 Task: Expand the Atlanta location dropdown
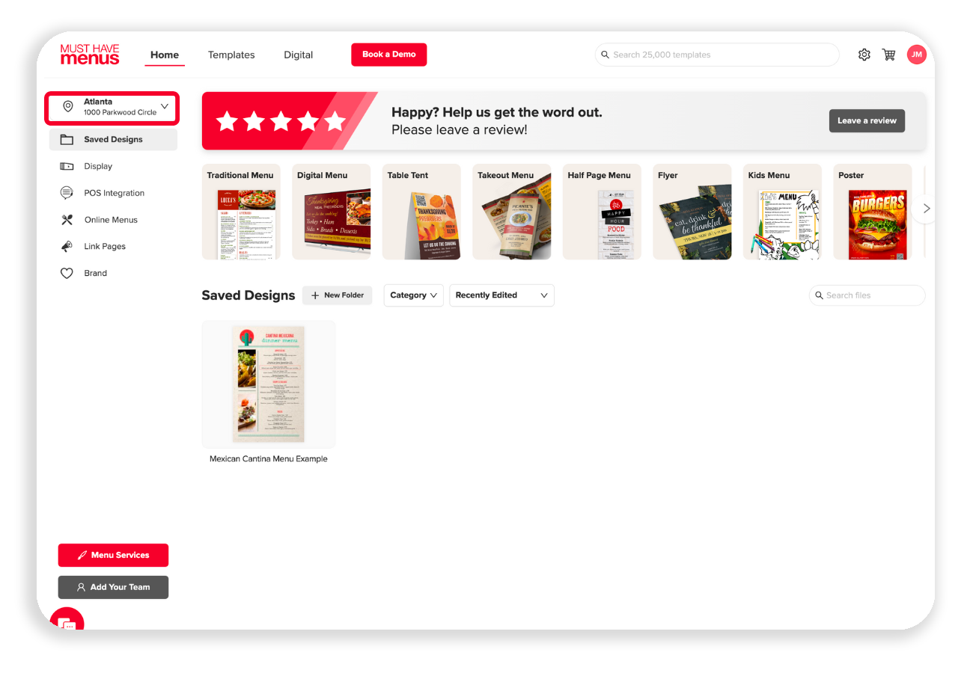[x=112, y=108]
